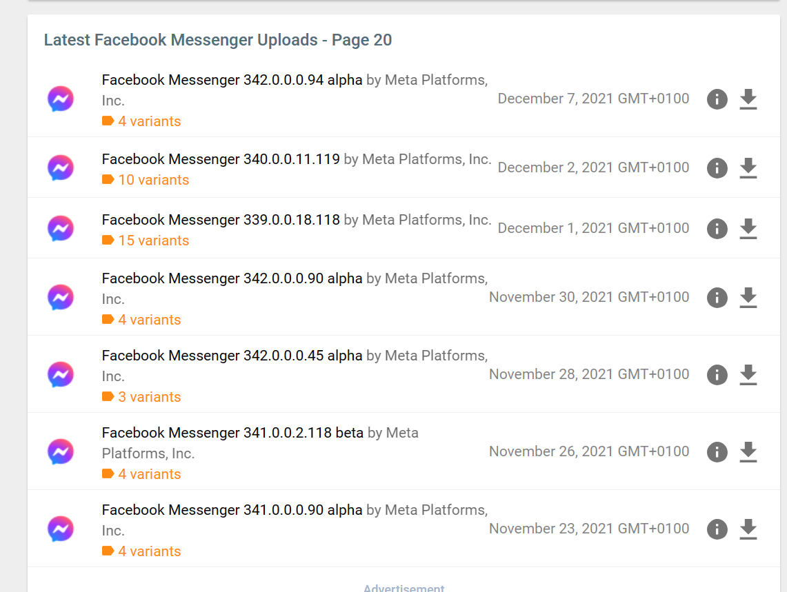Image resolution: width=787 pixels, height=592 pixels.
Task: Open Facebook Messenger 341.0.0.0.90 alpha link
Action: click(x=232, y=510)
